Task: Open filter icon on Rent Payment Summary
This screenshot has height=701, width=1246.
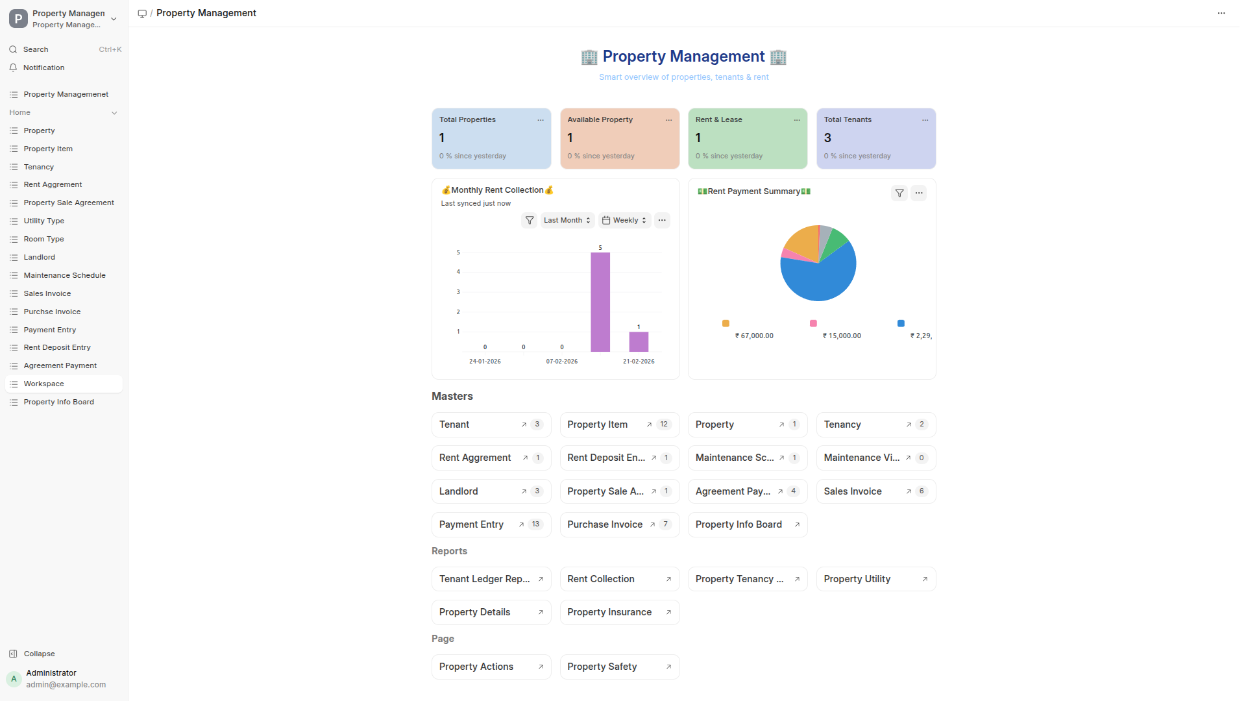Action: coord(899,193)
